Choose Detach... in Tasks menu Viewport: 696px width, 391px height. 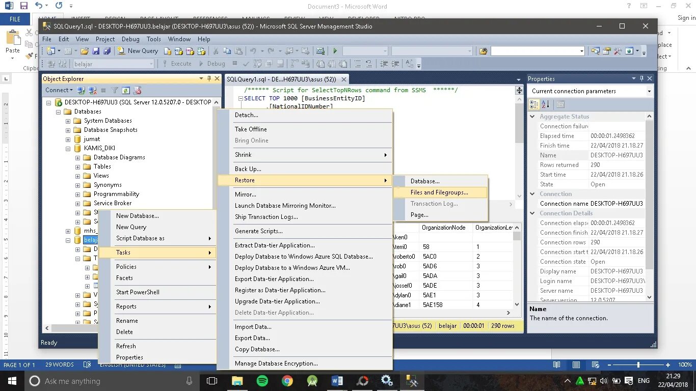tap(305, 115)
